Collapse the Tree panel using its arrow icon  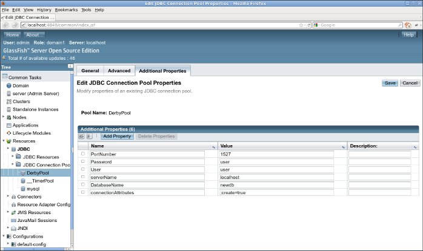(x=70, y=67)
